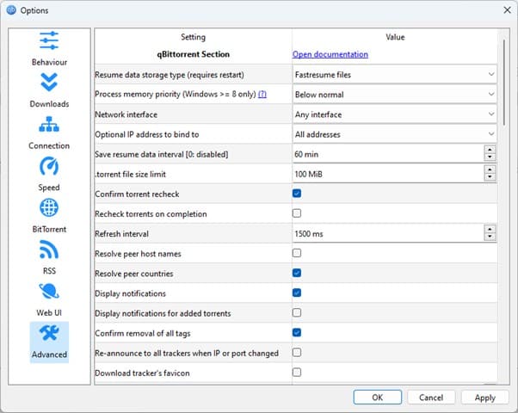Increase Save resume data interval value
Screen dimensions: 518x413
pos(490,150)
